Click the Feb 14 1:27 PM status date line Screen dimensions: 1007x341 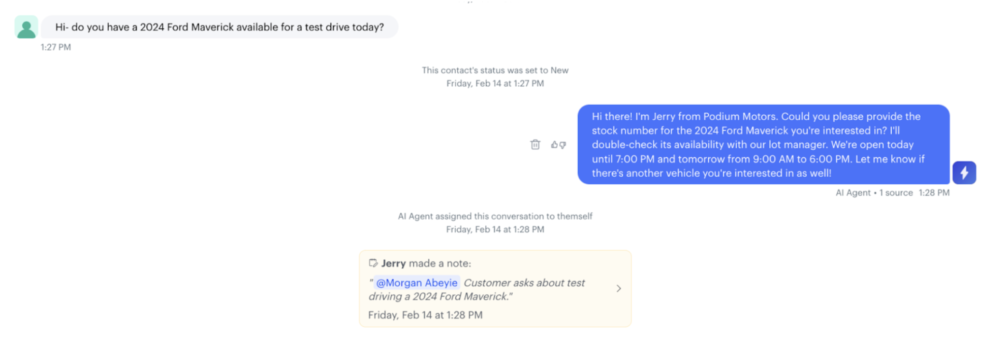(x=495, y=84)
